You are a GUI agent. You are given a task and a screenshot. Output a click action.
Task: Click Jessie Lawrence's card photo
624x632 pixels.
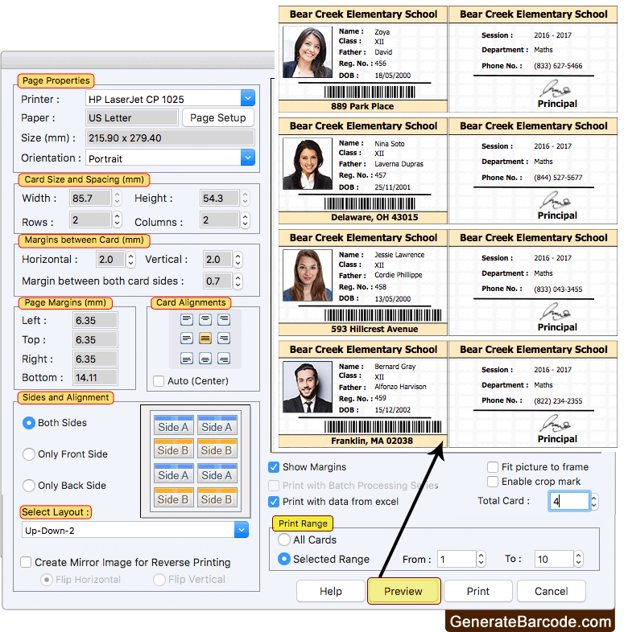307,275
